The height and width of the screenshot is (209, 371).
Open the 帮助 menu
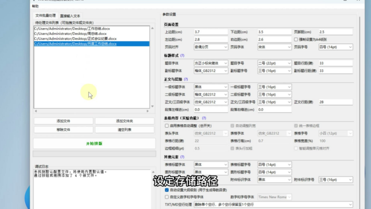(x=35, y=6)
